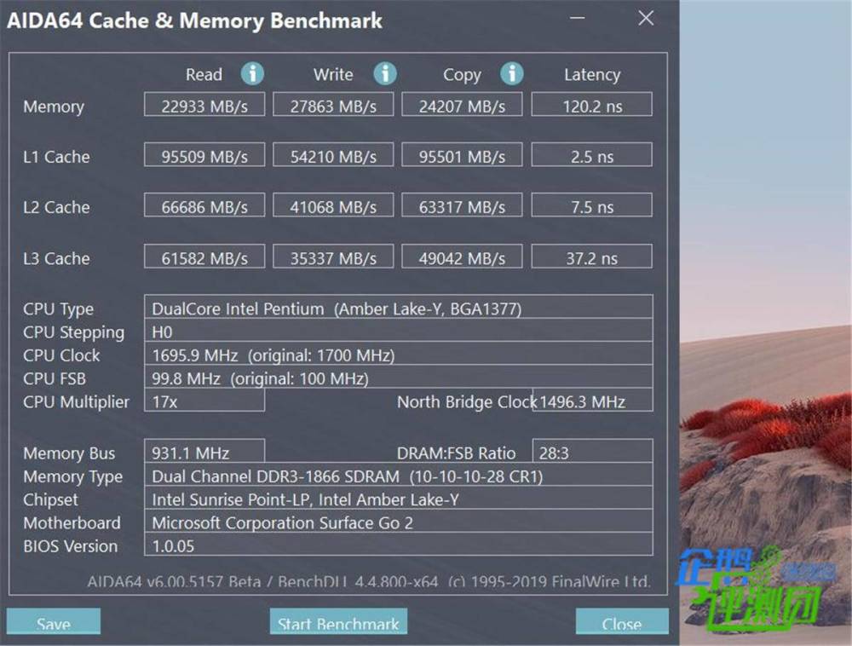The image size is (852, 646).
Task: Click the info icon next to Read
Action: tap(253, 73)
